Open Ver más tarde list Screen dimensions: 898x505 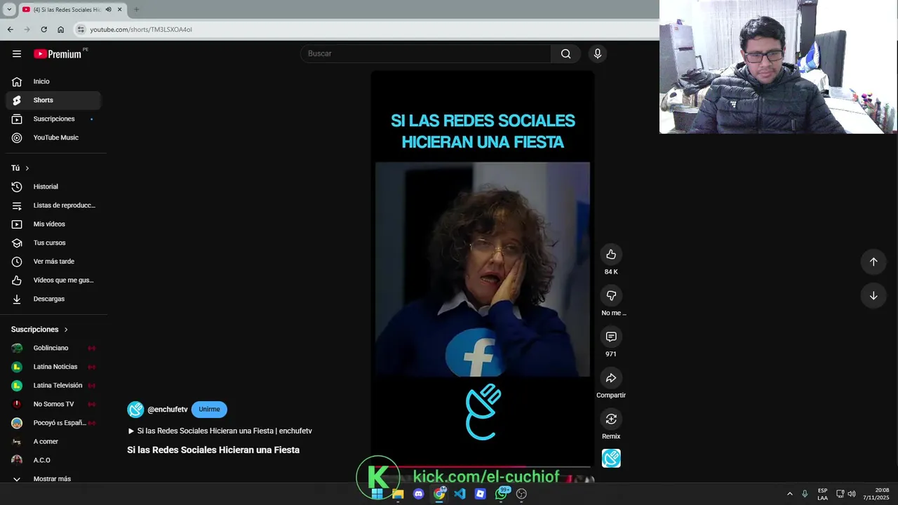53,262
